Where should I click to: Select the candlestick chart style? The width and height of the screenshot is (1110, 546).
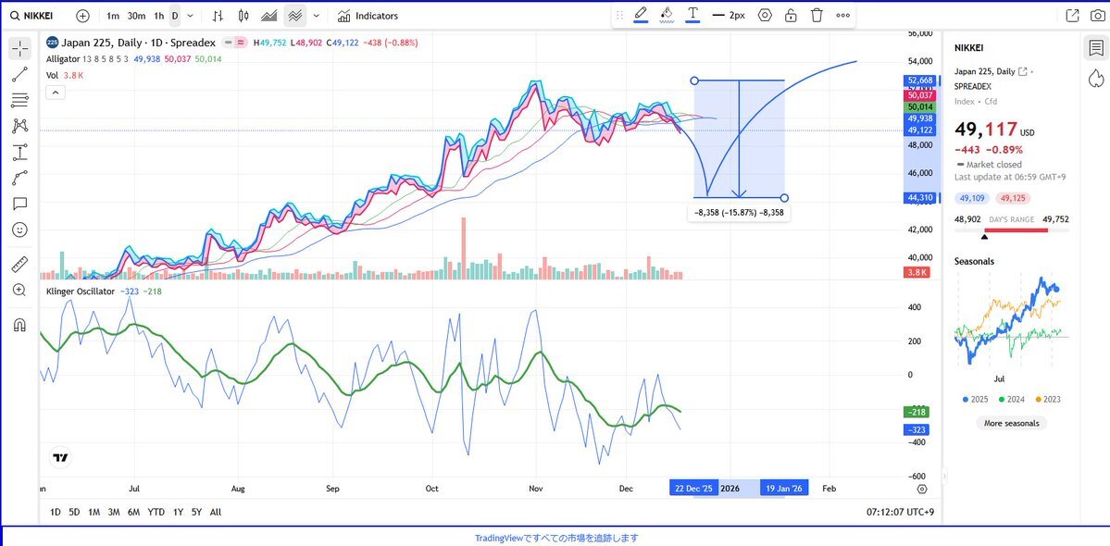(x=243, y=16)
